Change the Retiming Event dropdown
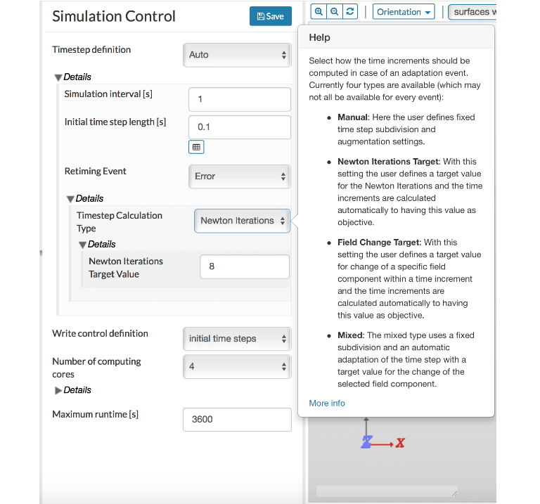The width and height of the screenshot is (540, 504). (x=239, y=176)
